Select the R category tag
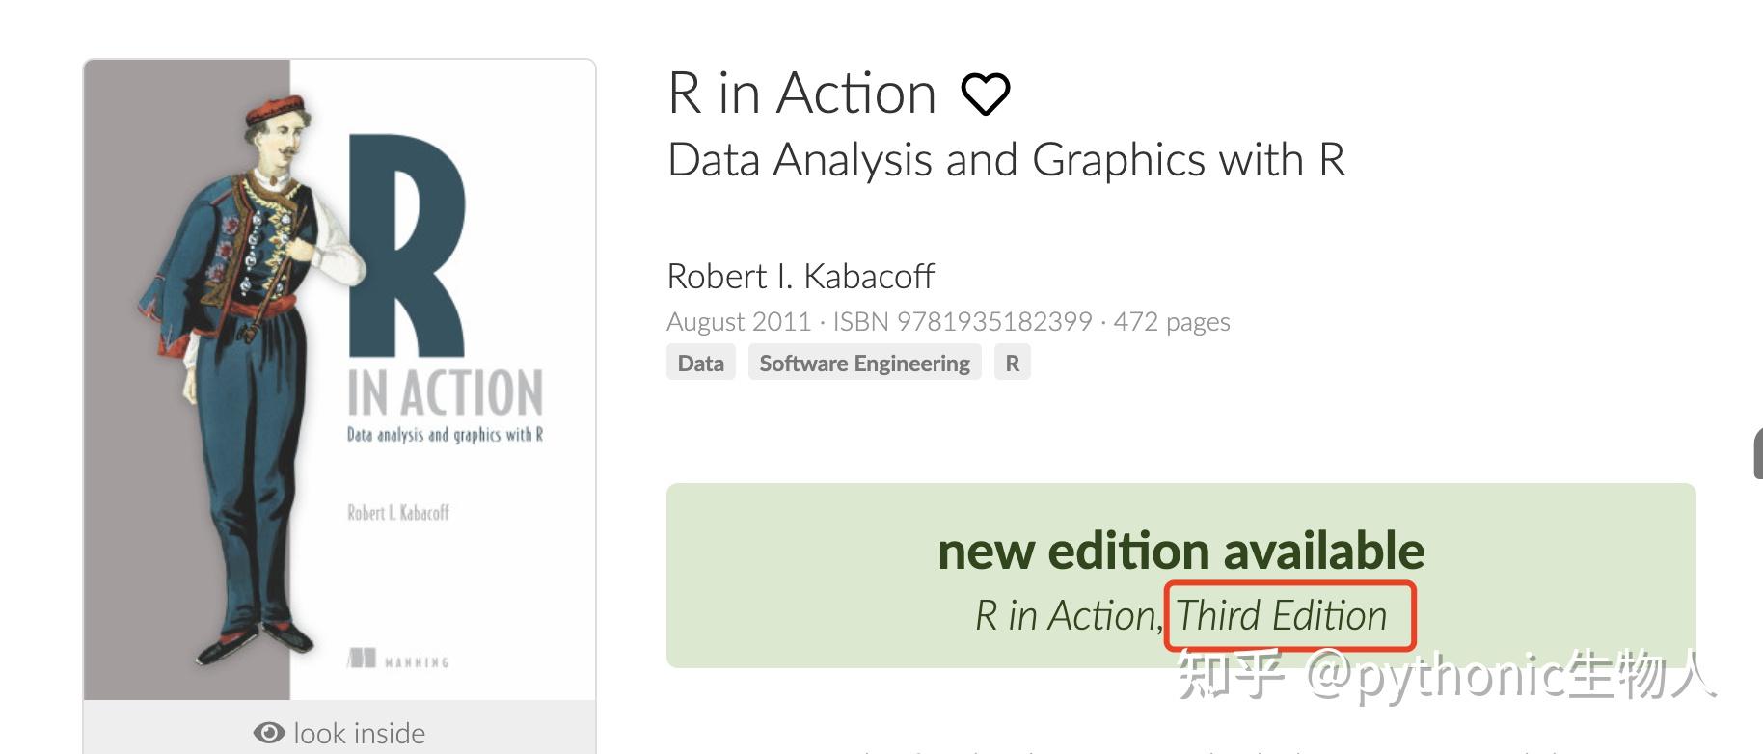 tap(1012, 363)
